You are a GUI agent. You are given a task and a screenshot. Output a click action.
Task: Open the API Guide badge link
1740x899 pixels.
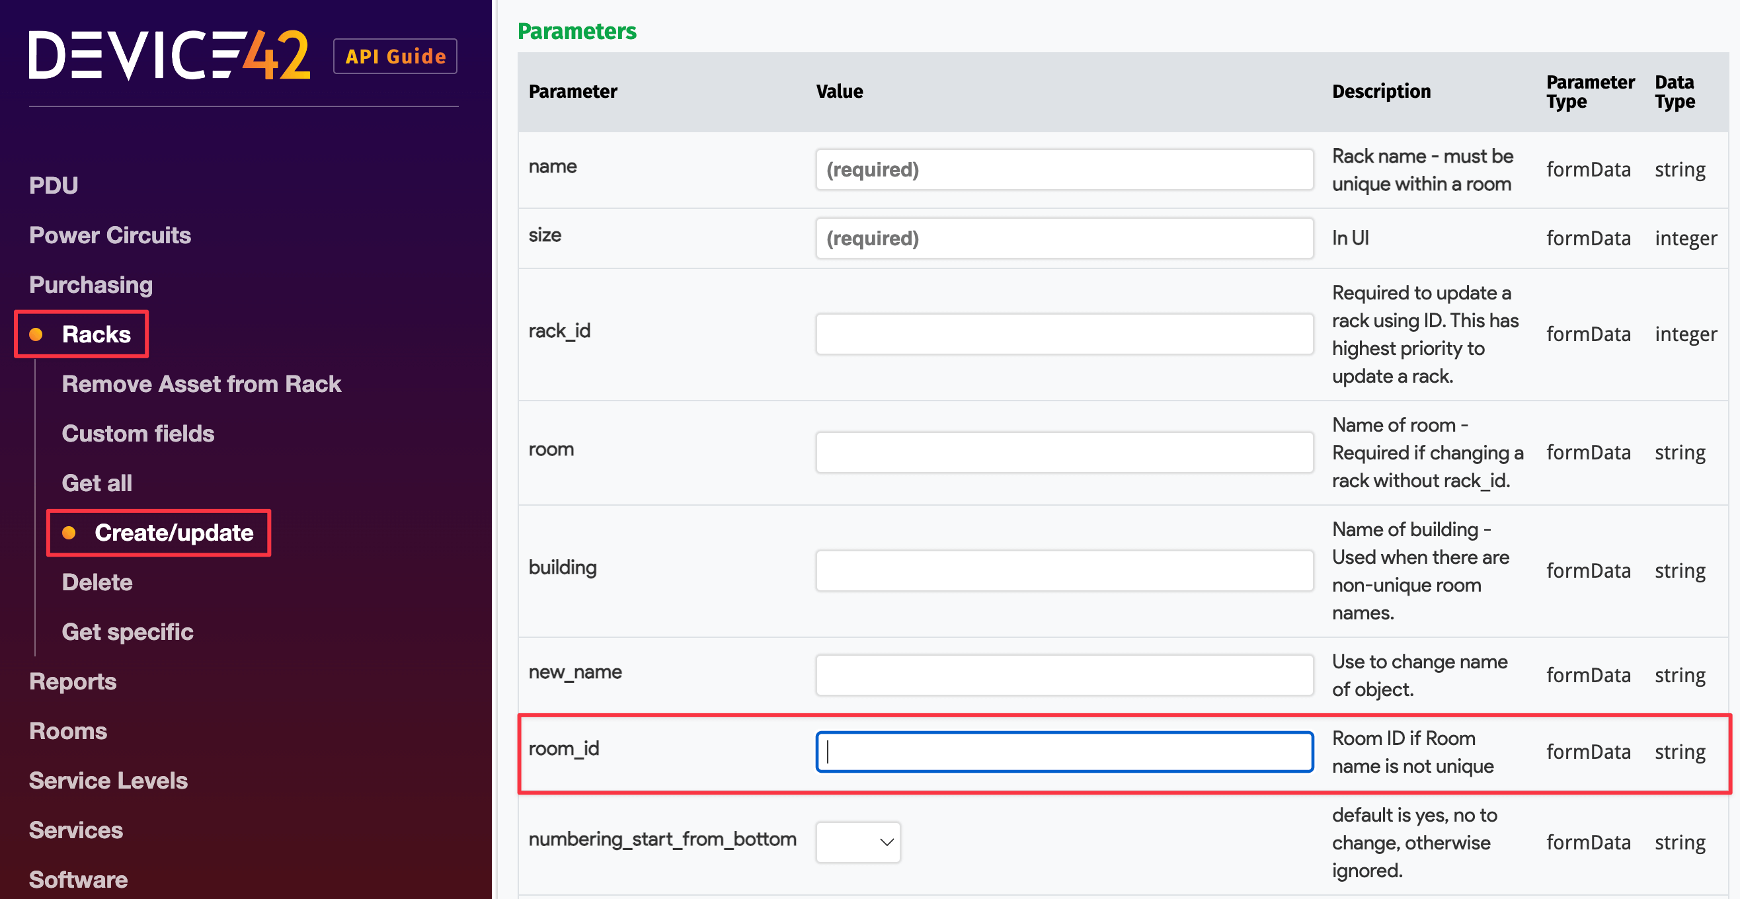point(395,56)
